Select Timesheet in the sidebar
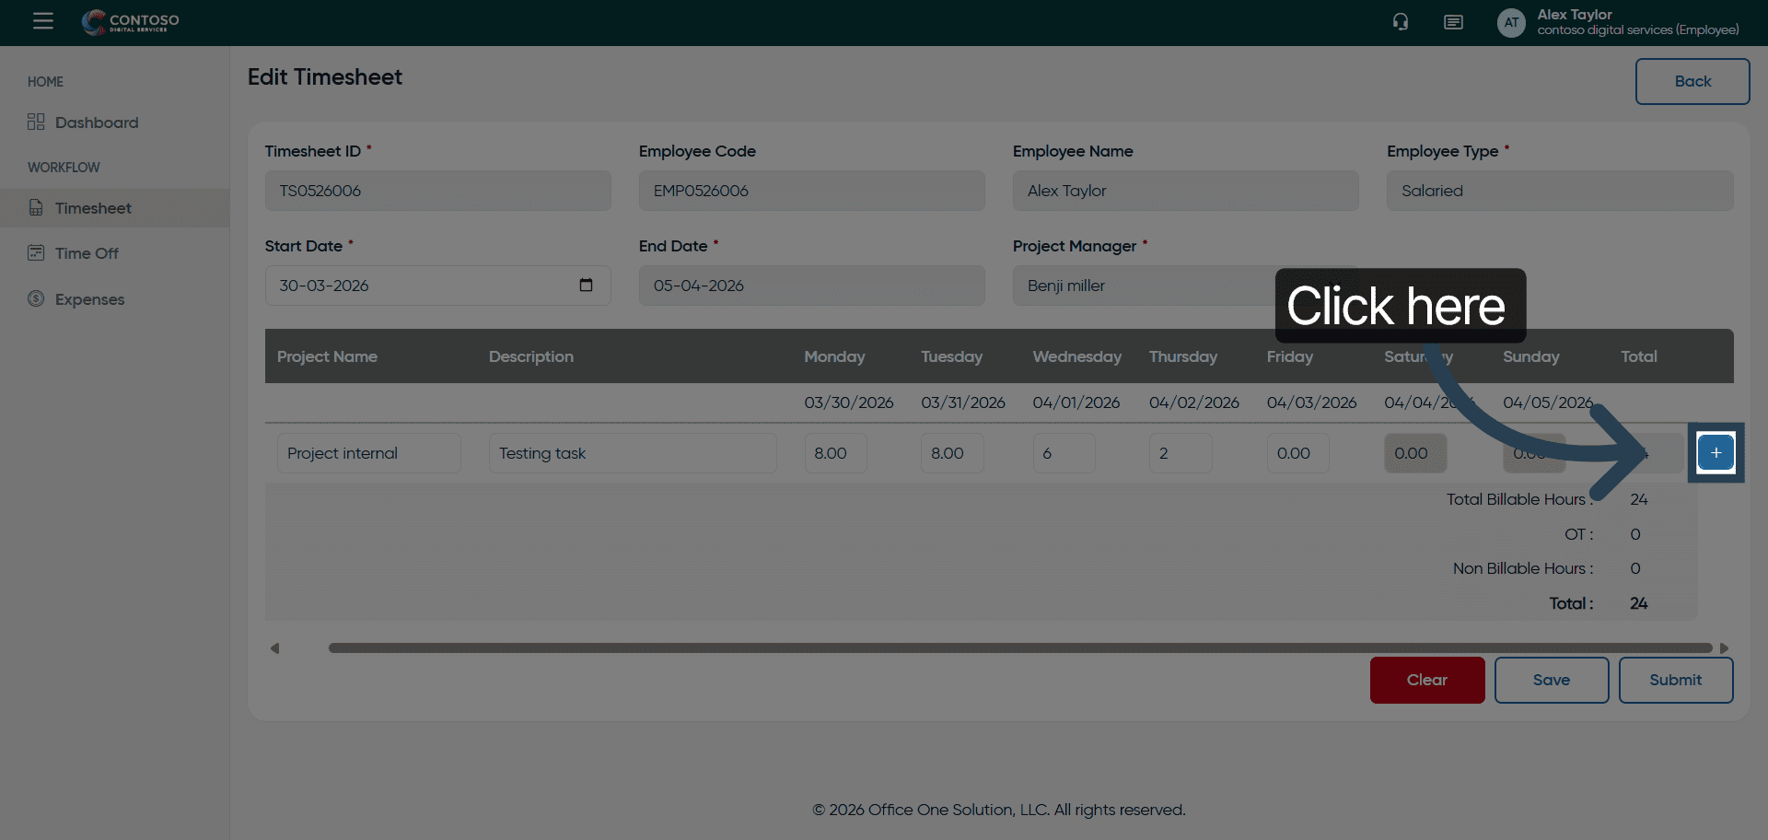1768x840 pixels. point(93,208)
